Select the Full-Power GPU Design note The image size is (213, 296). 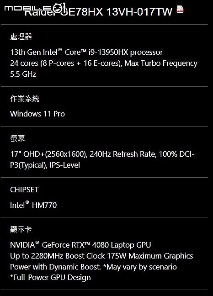[x=50, y=278]
